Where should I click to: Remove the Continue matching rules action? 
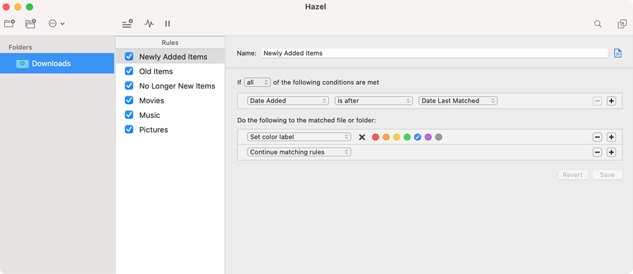coord(597,152)
